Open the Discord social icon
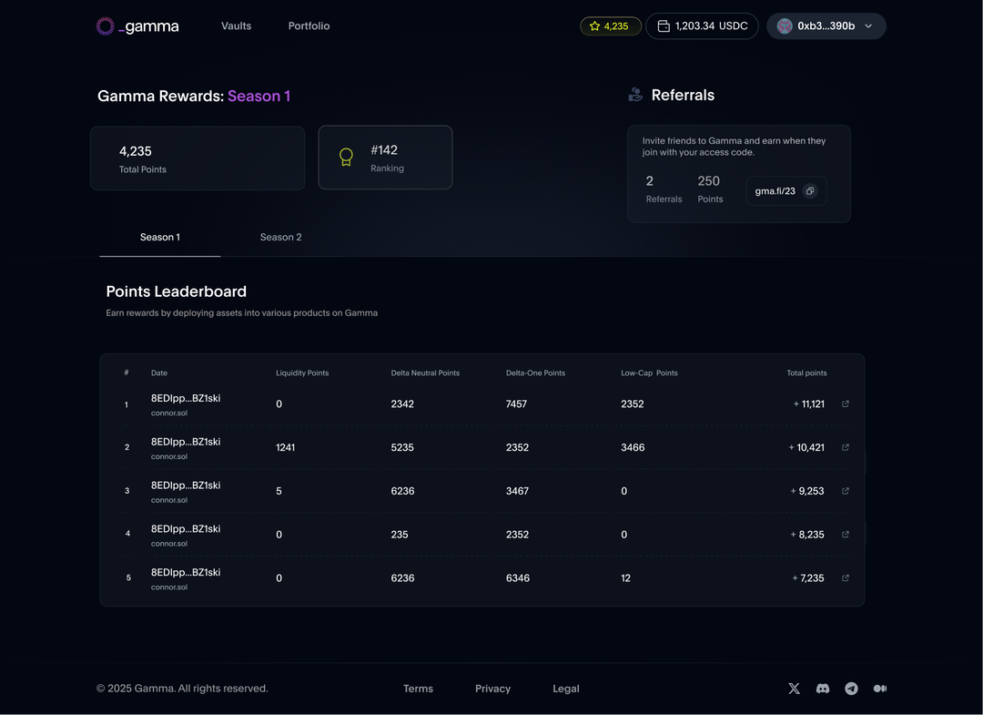 823,689
